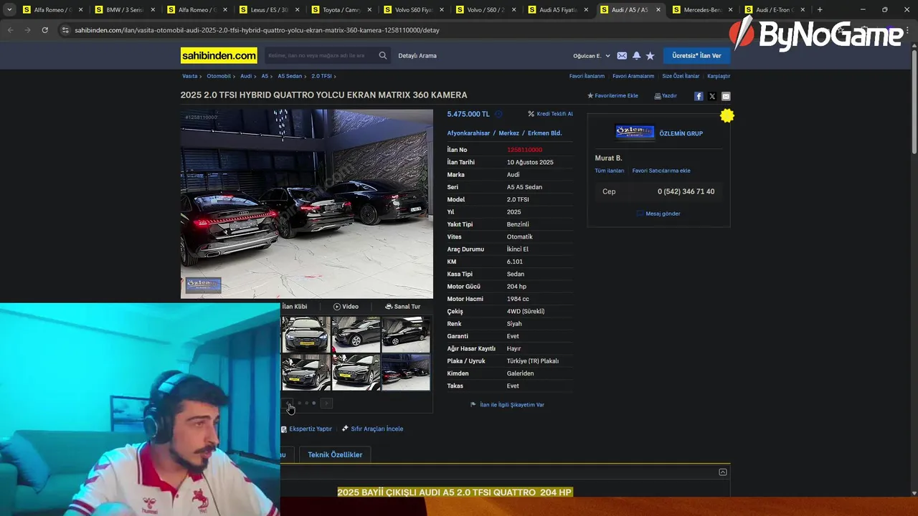Click the listing number 1258110000

click(x=524, y=150)
